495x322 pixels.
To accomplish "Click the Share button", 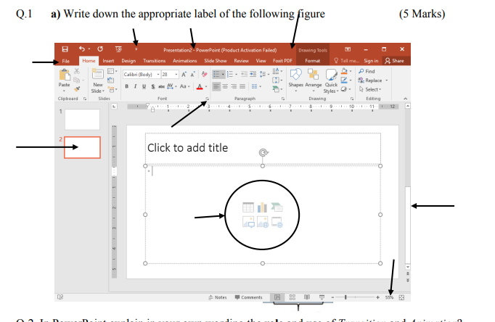I will tap(395, 61).
